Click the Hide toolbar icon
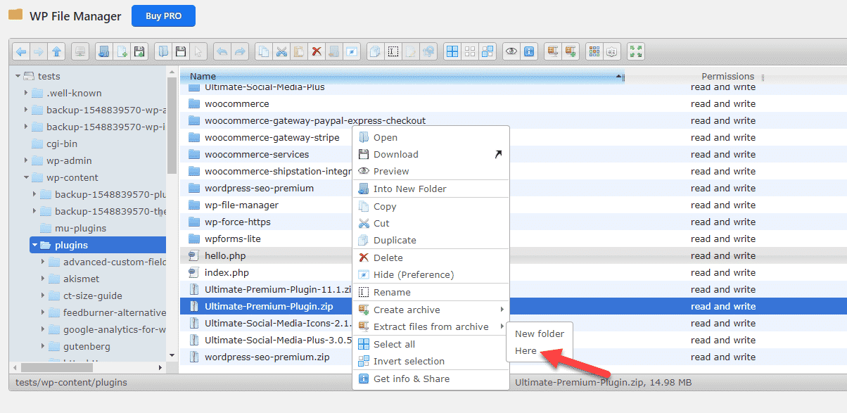Viewport: 847px width, 413px height. coord(352,51)
